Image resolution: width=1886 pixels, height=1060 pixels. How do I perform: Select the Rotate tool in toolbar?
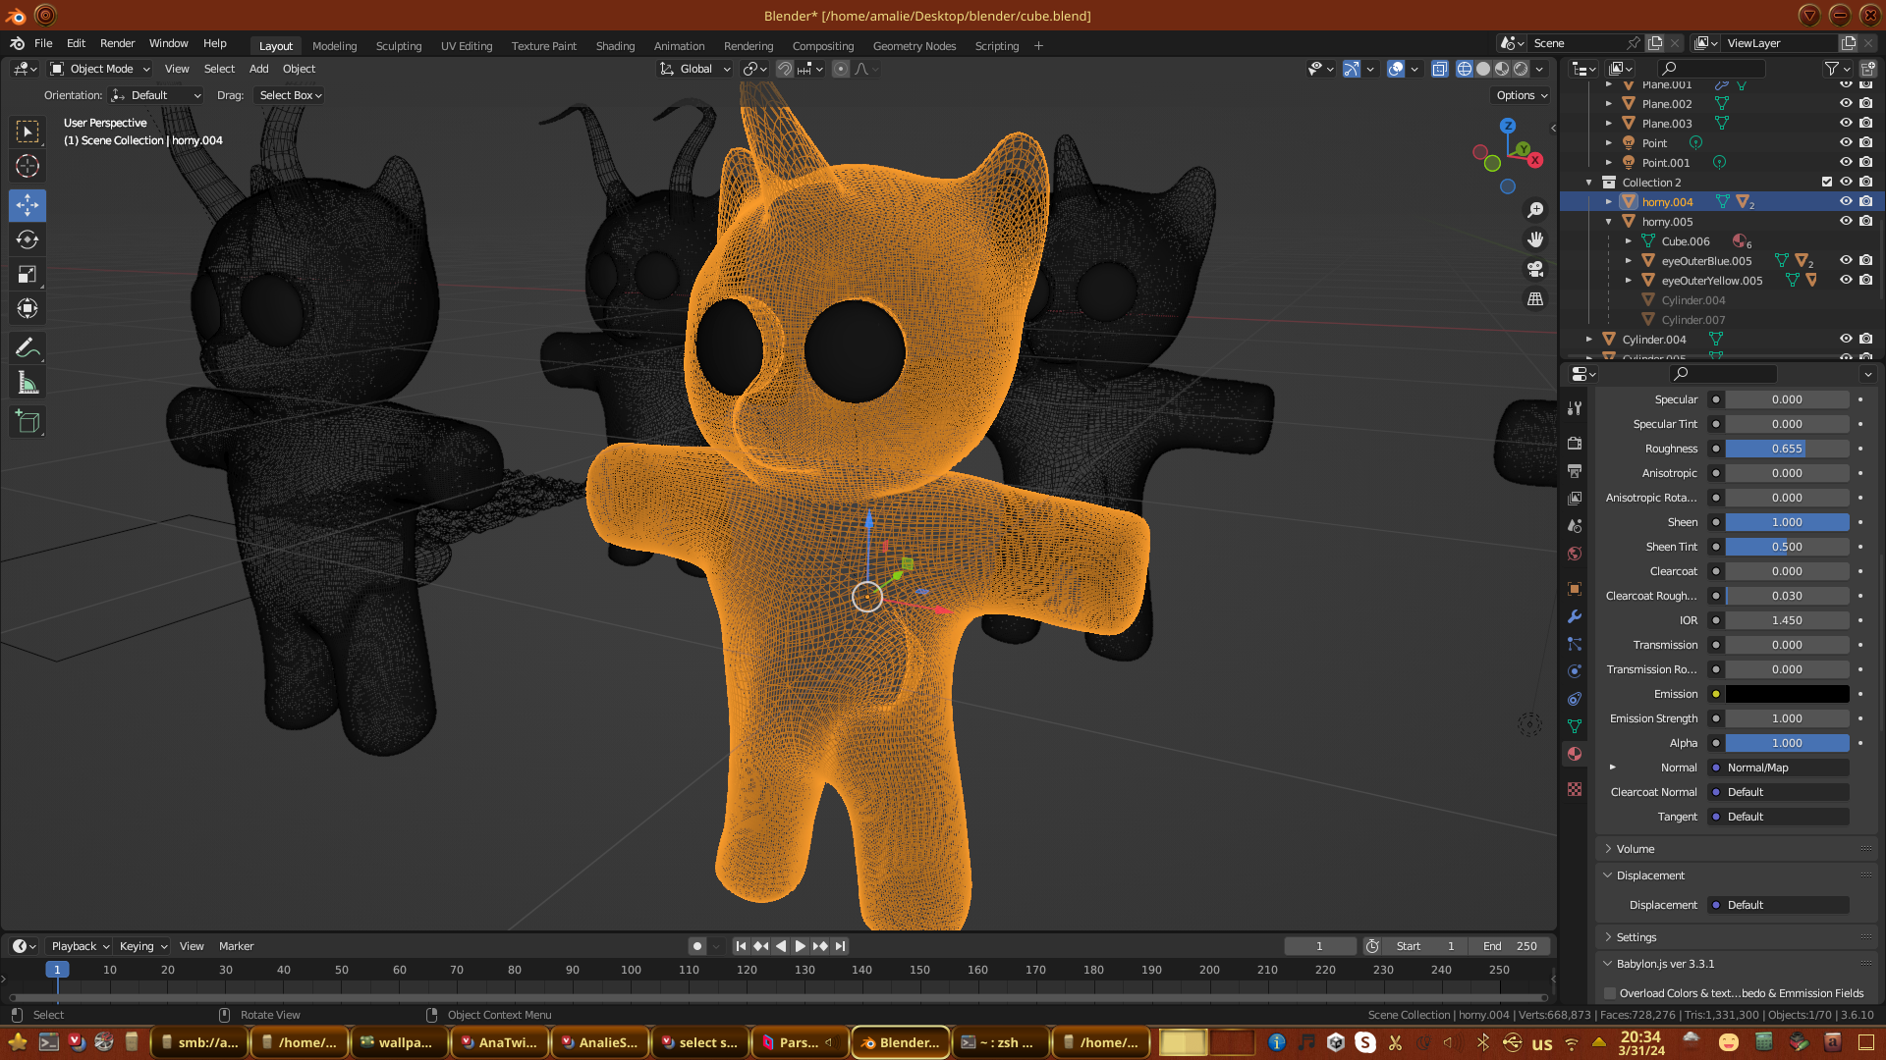pyautogui.click(x=28, y=240)
